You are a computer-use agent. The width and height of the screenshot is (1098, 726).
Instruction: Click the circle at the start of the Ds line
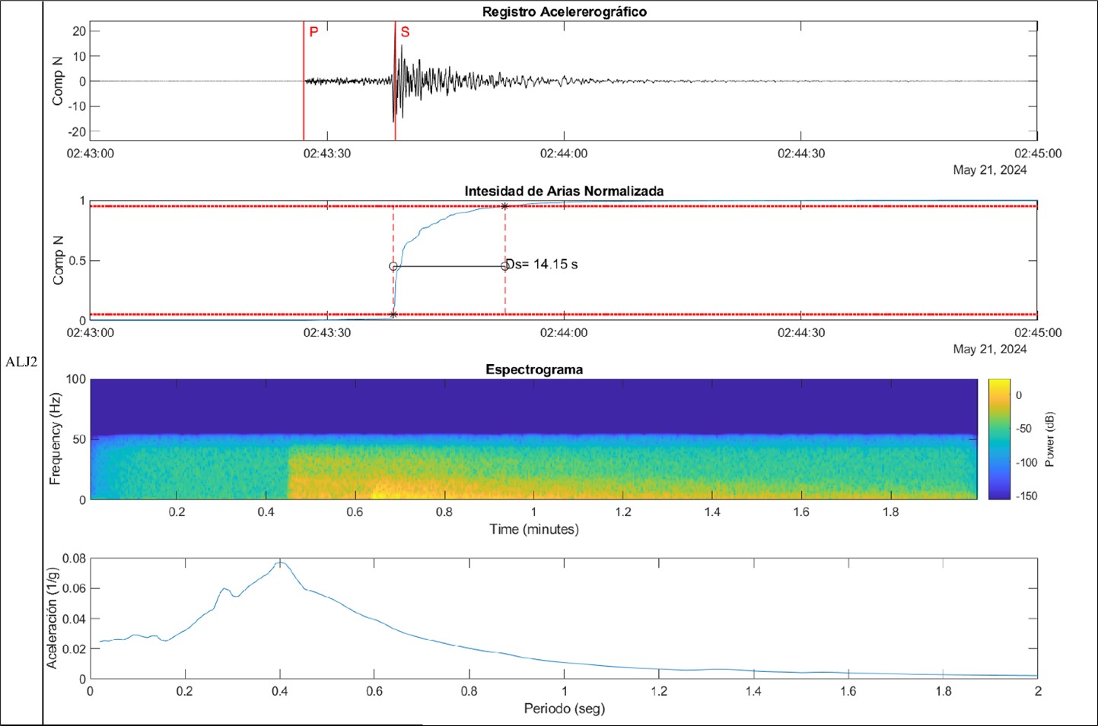tap(393, 267)
